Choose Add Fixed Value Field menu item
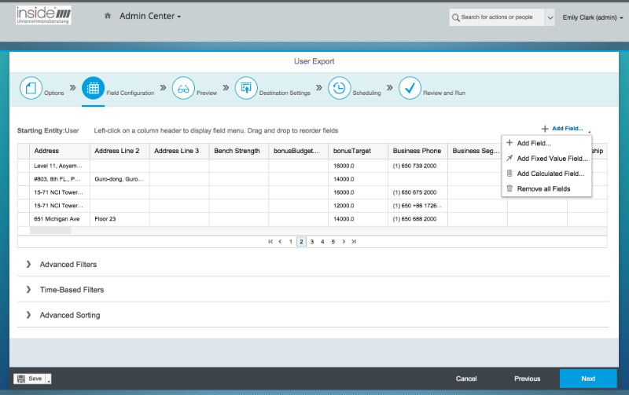This screenshot has height=395, width=629. pyautogui.click(x=552, y=159)
